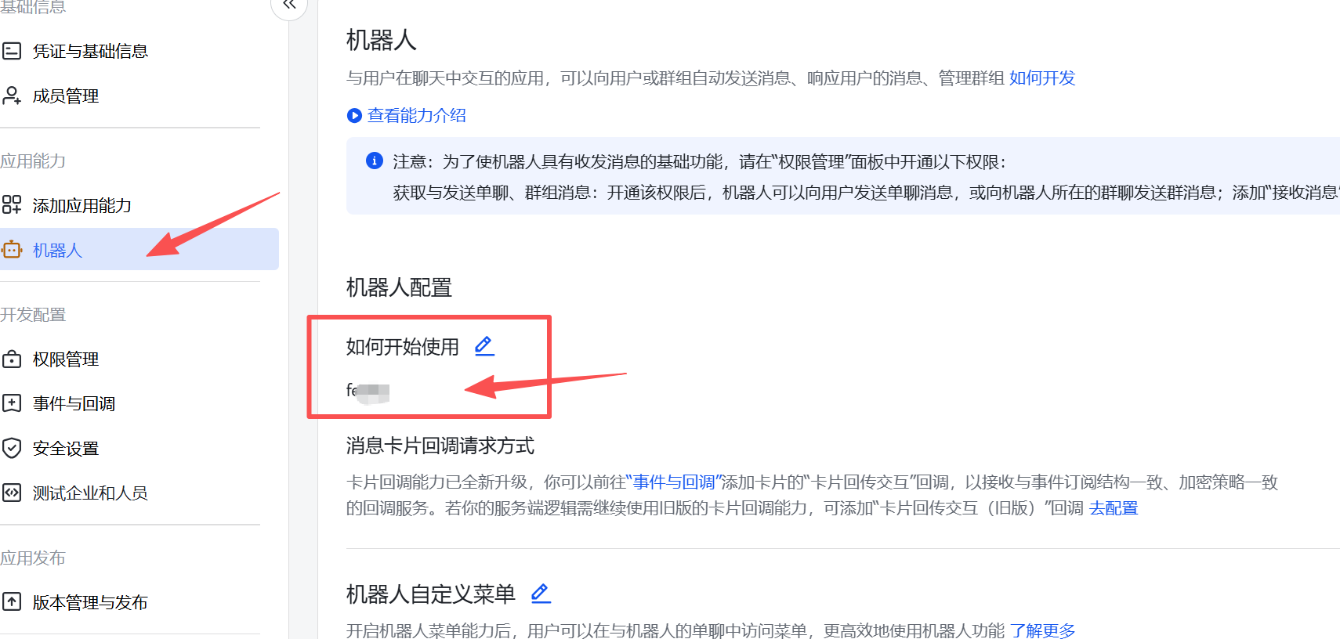Click the blue info notice icon

point(375,161)
